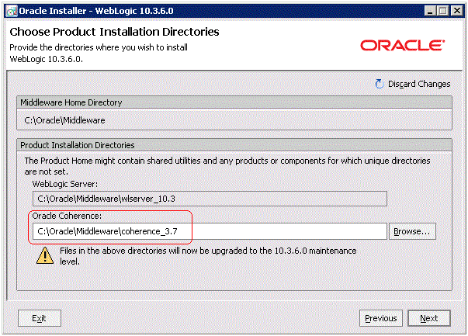Click the Product Home description paragraph
Viewport: 468px width, 336px height.
[227, 166]
